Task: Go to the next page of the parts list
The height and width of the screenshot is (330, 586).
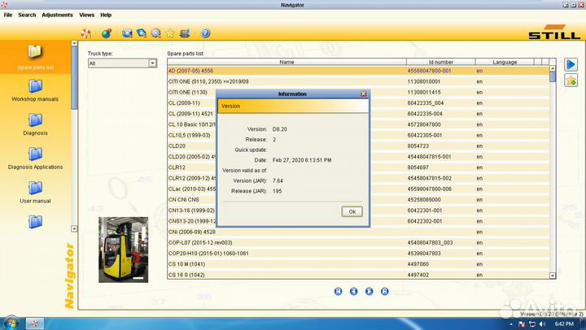Action: (369, 290)
